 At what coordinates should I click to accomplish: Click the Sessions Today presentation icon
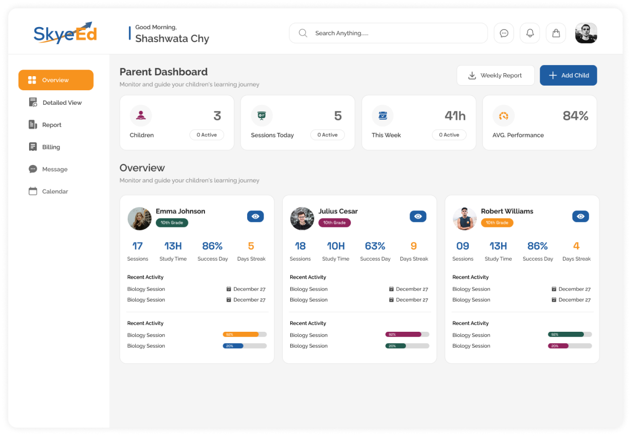(262, 116)
